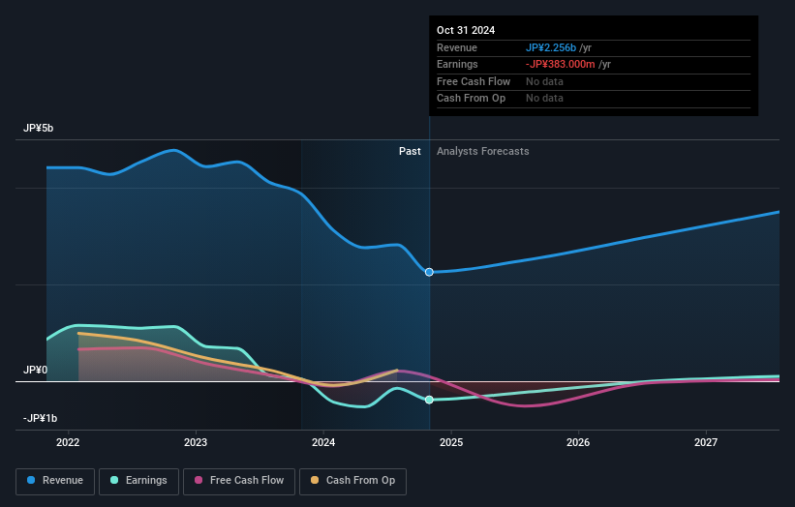Toggle the Earnings legend series
Viewport: 795px width, 507px height.
click(138, 481)
